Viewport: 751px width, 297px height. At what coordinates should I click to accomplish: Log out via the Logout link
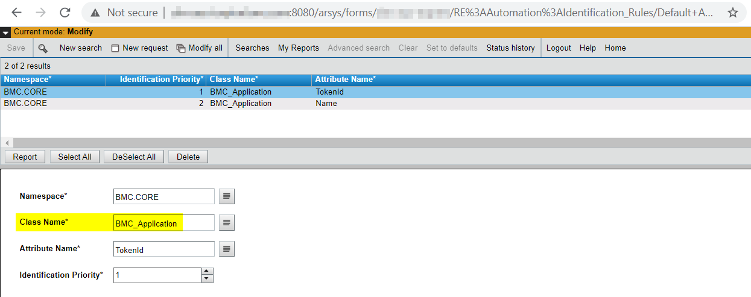click(559, 48)
